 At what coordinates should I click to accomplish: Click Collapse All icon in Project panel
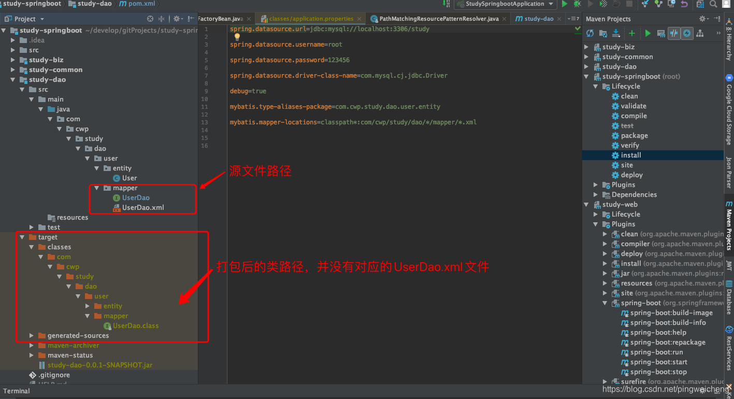pyautogui.click(x=162, y=19)
